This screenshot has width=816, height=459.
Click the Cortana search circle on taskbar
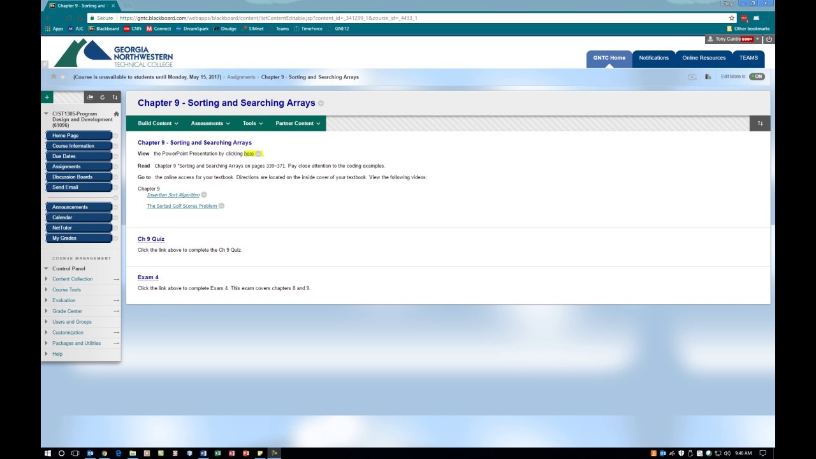click(61, 453)
